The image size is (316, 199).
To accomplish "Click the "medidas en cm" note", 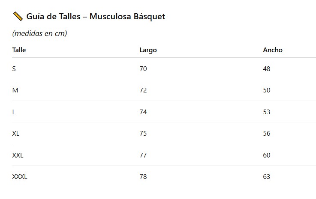I will point(40,33).
